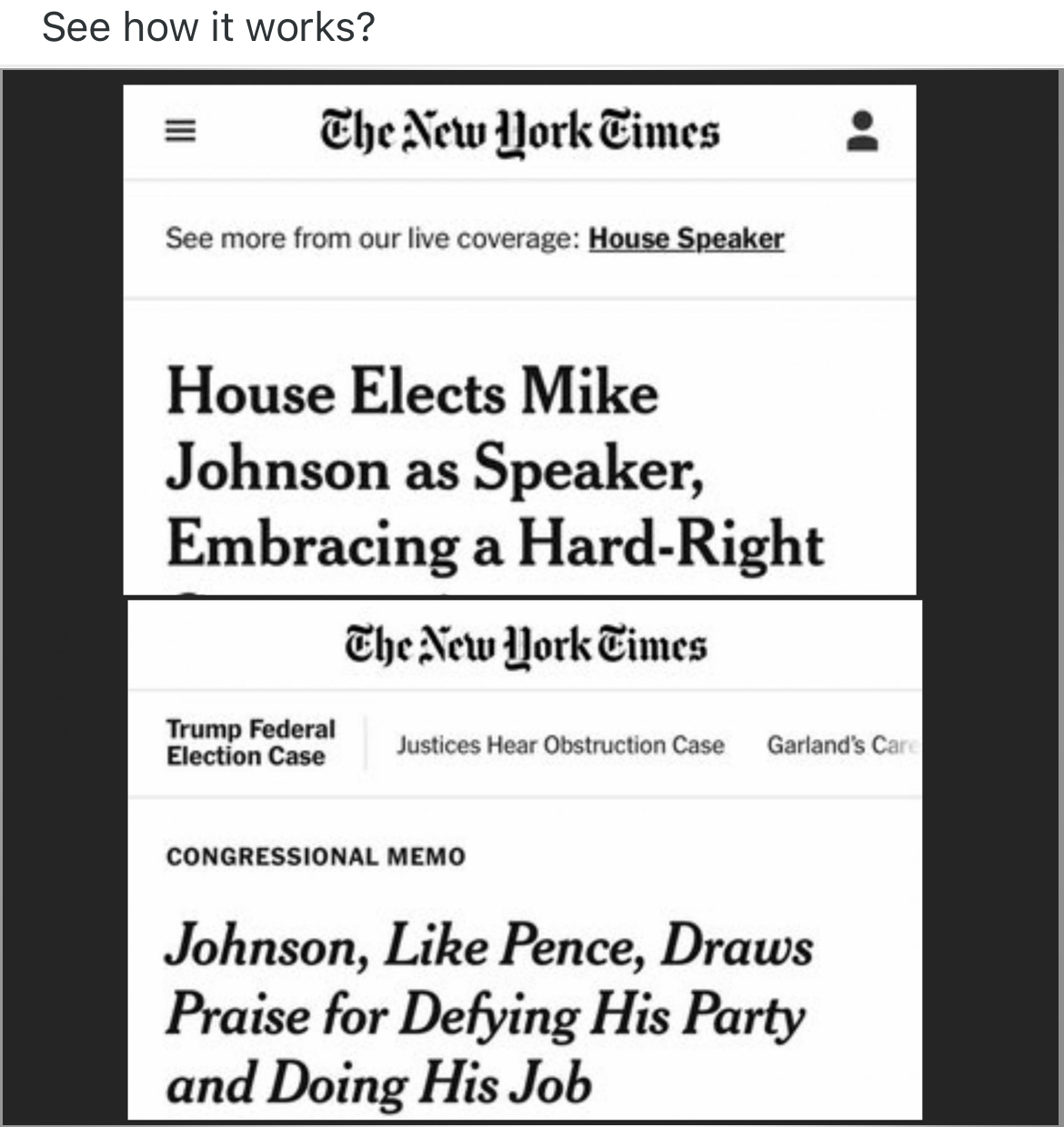Select the Trump Federal Election Case tab

pos(250,743)
